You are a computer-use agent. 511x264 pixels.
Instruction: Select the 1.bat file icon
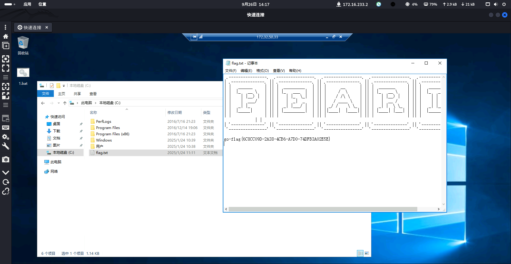click(x=23, y=77)
